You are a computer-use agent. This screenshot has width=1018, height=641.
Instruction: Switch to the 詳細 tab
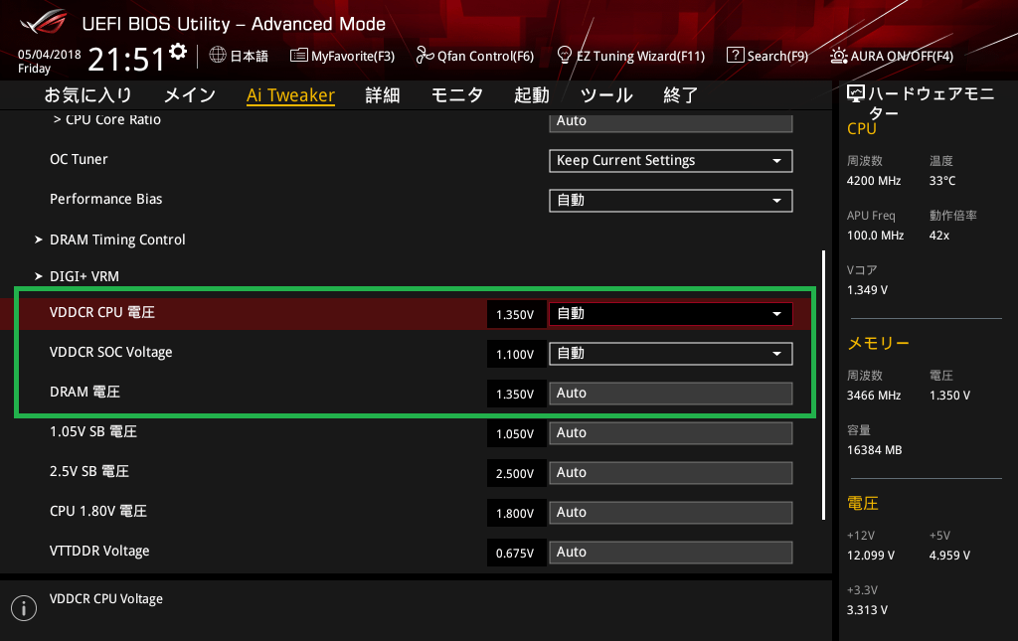pos(383,95)
